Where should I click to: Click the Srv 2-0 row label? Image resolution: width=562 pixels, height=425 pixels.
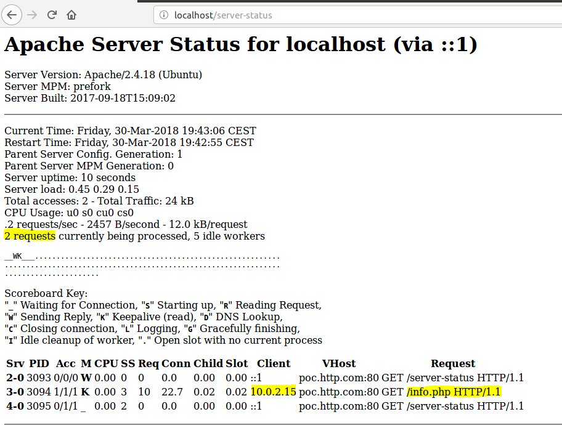(x=15, y=378)
